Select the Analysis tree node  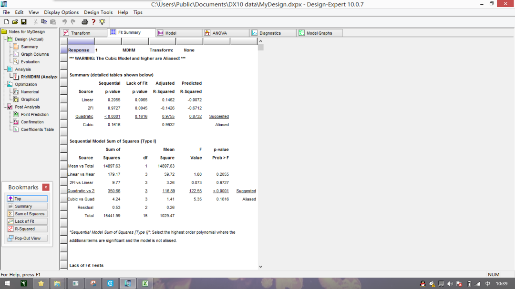click(x=23, y=69)
